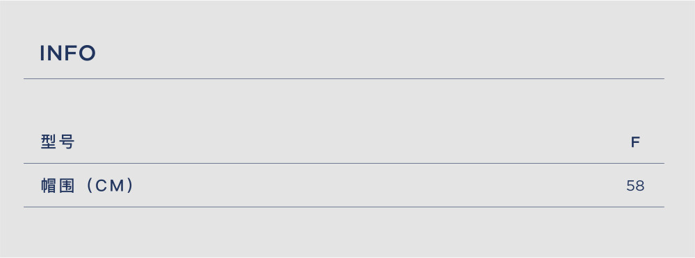Click the divider line under INFO

point(344,79)
